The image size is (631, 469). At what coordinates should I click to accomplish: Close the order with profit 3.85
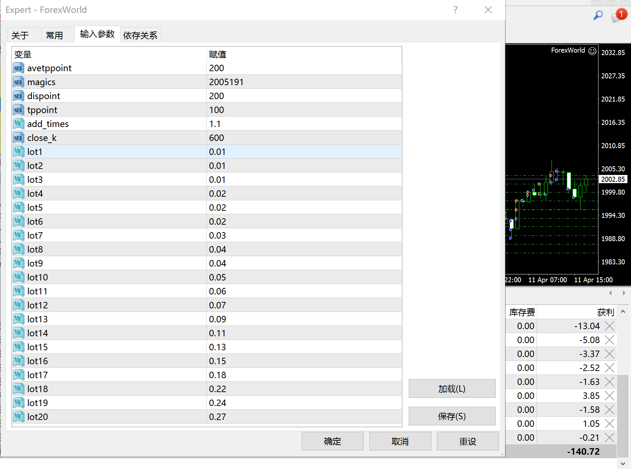coord(610,396)
